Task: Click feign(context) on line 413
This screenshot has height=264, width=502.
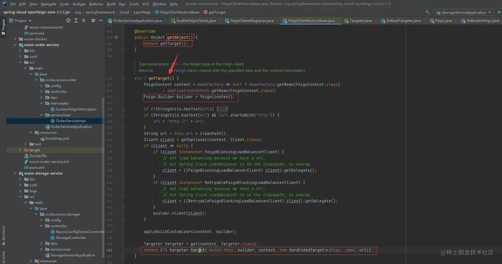Action: (x=216, y=97)
